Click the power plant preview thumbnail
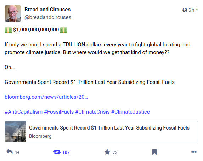The image size is (203, 161). [16, 131]
